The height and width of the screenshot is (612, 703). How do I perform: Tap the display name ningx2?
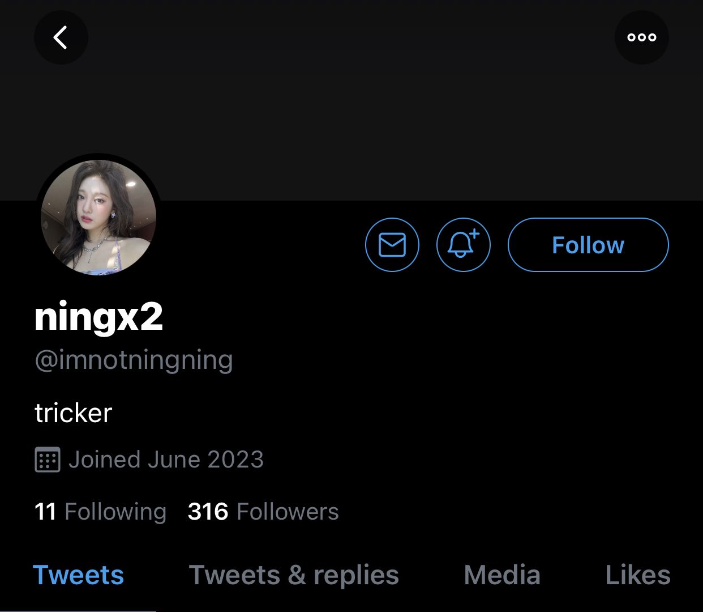(98, 317)
